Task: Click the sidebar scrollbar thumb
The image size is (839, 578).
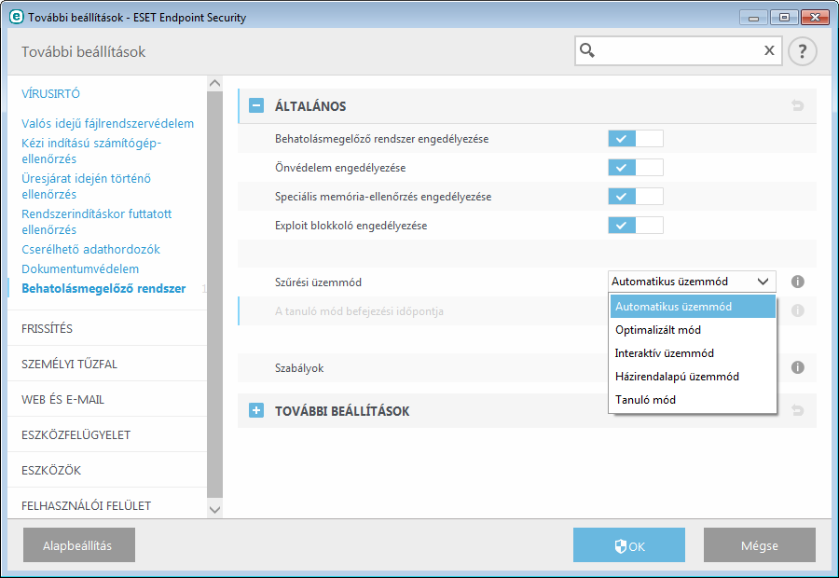Action: click(x=214, y=295)
